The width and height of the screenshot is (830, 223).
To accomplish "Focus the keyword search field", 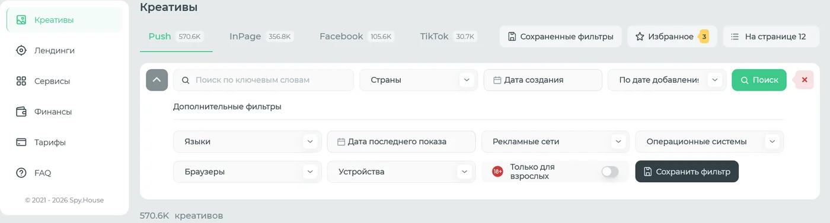I will (263, 80).
